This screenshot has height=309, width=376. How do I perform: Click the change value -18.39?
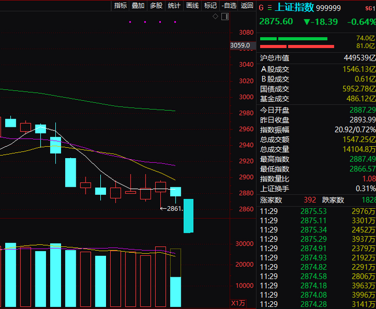321,22
